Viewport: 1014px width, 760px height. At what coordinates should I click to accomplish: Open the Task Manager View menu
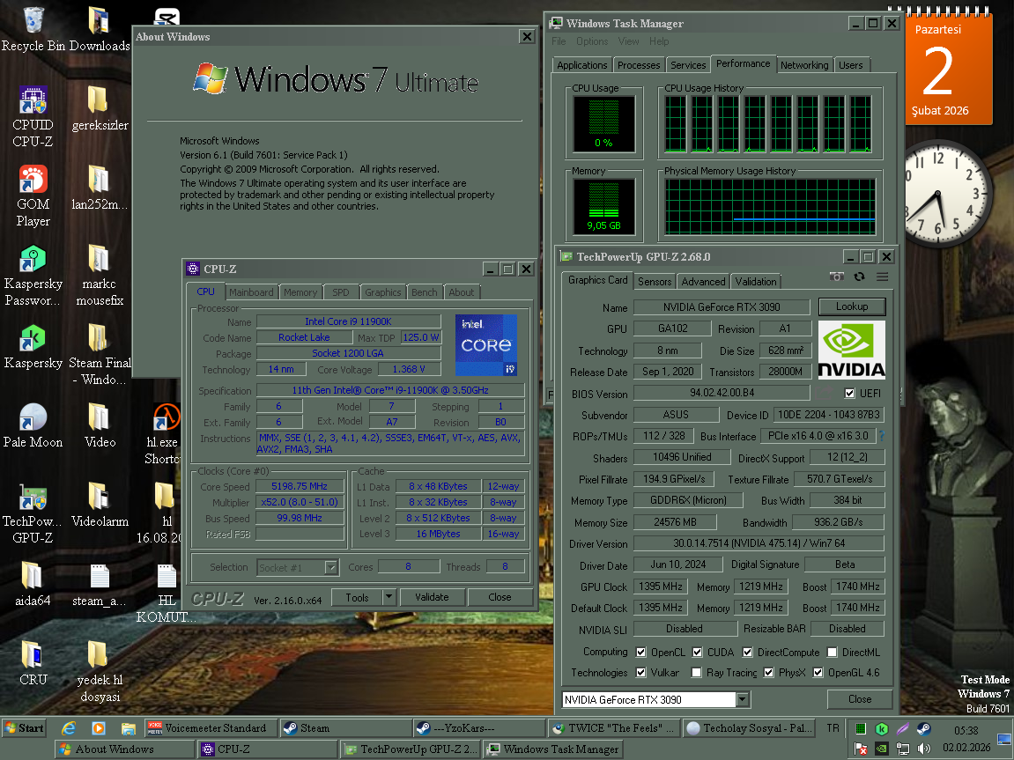629,41
